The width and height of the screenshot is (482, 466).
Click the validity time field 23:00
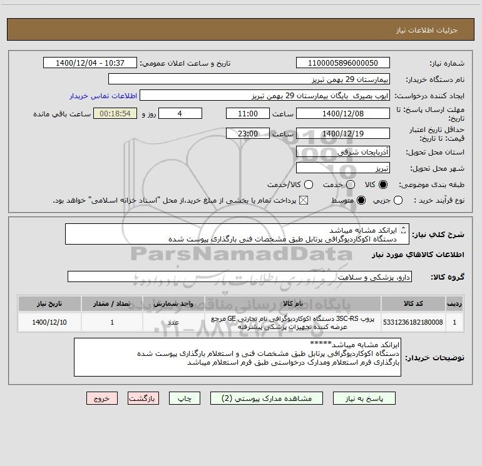coord(248,134)
